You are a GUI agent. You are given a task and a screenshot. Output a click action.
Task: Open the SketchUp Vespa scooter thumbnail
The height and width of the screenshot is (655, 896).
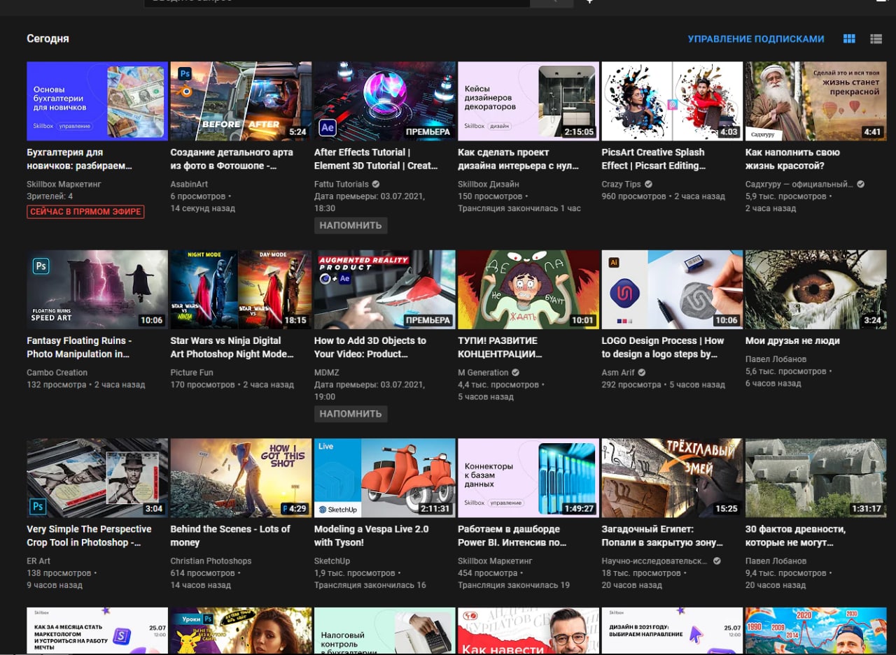pyautogui.click(x=385, y=478)
